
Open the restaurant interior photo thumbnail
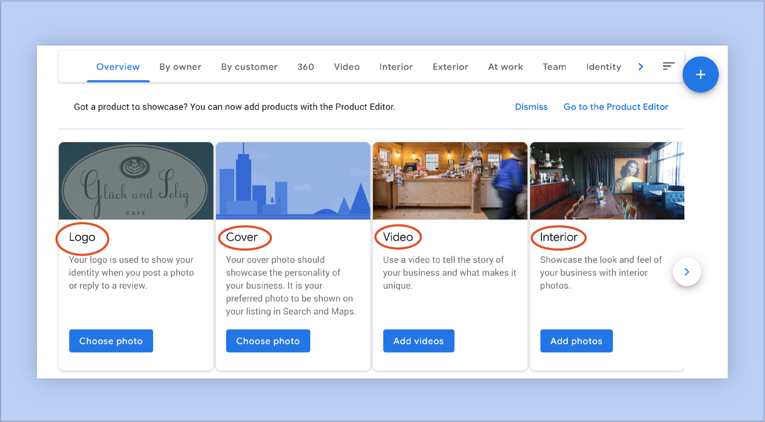point(607,181)
